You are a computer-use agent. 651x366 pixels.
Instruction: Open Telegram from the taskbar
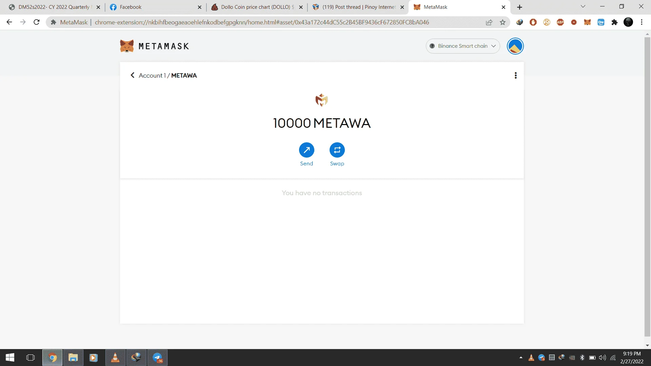(x=157, y=358)
